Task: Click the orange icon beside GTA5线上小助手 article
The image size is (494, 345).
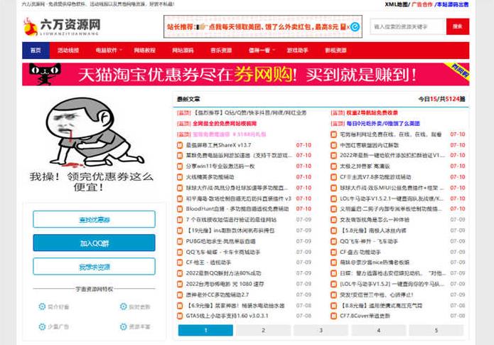Action: 181,315
